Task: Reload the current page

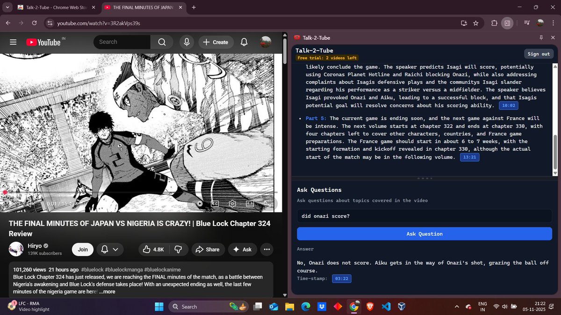Action: pos(34,23)
